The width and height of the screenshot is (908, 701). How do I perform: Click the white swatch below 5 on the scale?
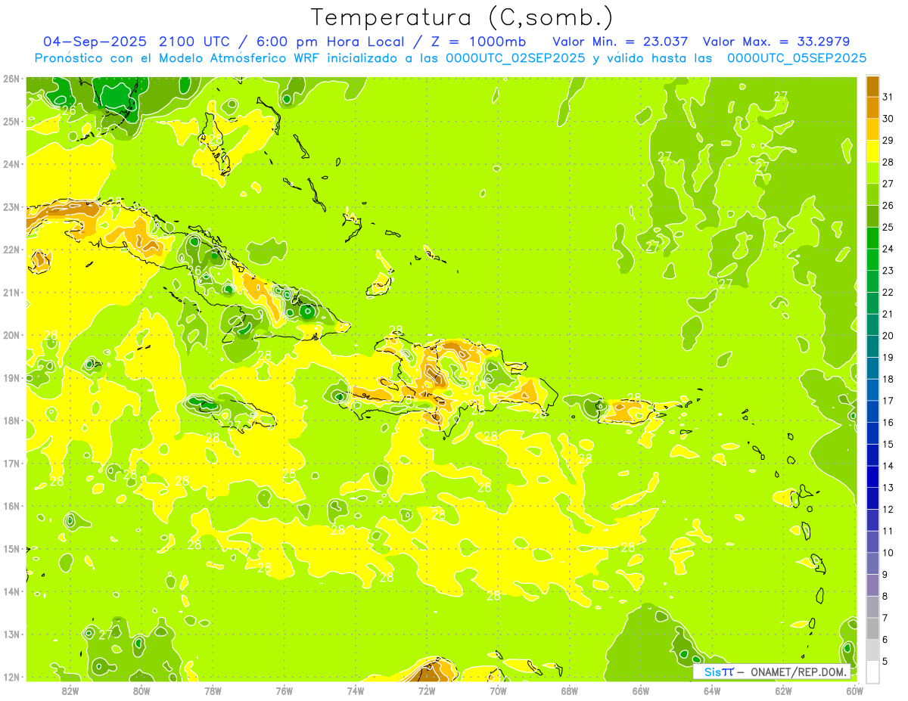(872, 672)
